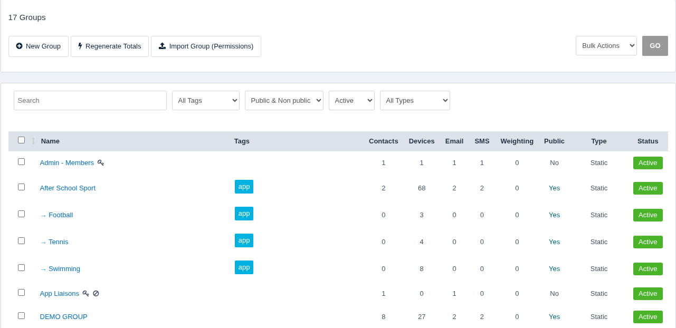The width and height of the screenshot is (676, 328).
Task: Toggle the select-all checkbox in header
Action: (21, 140)
